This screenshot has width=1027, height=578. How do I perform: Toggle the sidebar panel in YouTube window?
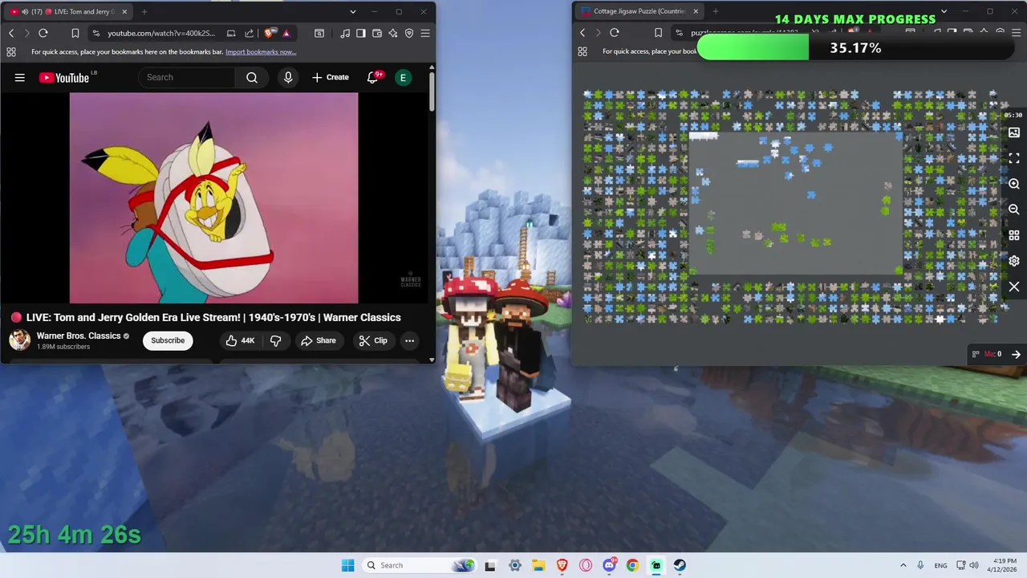[x=361, y=33]
